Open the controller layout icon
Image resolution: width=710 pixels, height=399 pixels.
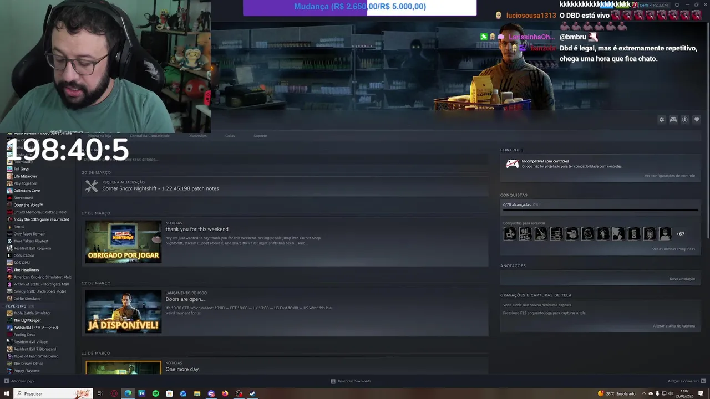pos(673,120)
